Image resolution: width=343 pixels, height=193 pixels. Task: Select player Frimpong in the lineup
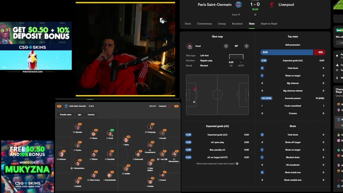[x=150, y=128]
